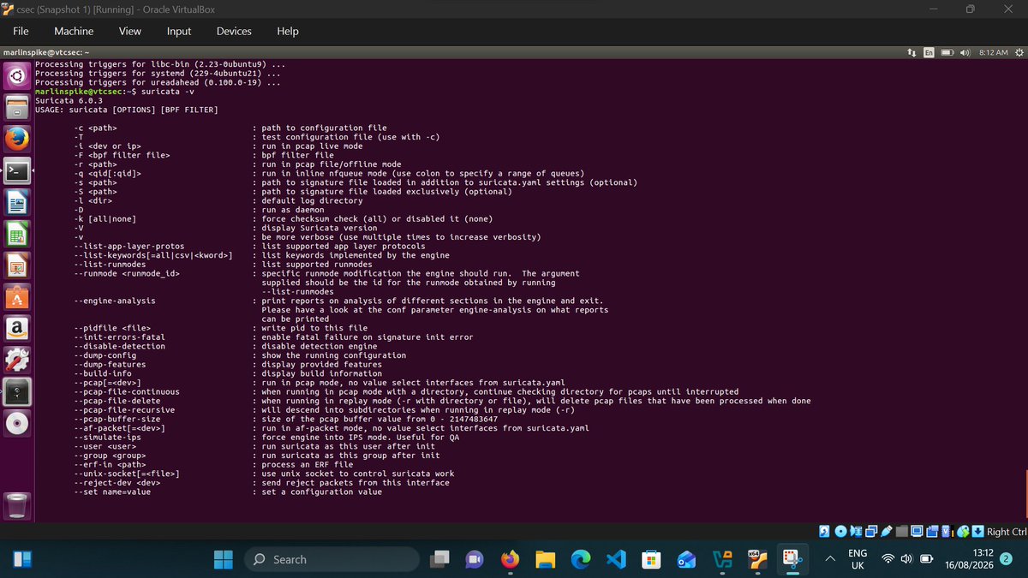Open the teal V cart taskbar app
The image size is (1028, 578).
tap(722, 559)
